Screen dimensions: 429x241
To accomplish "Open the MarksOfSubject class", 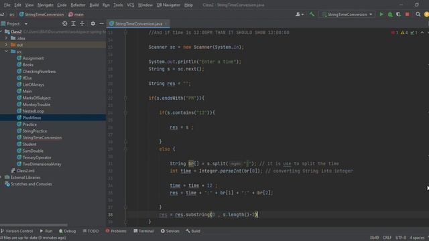I will pos(36,98).
